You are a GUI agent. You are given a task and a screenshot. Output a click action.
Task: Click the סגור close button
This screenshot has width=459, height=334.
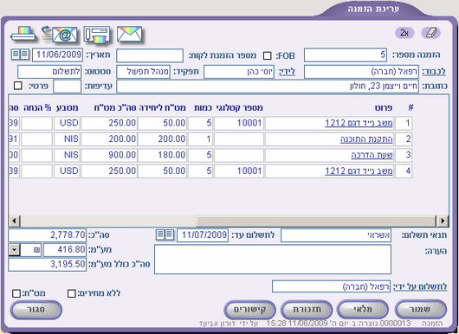tap(36, 310)
